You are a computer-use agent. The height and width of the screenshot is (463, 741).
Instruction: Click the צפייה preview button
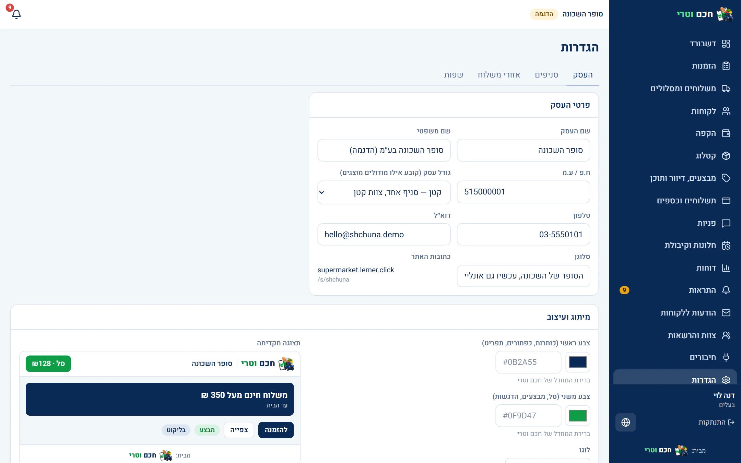[x=239, y=430]
